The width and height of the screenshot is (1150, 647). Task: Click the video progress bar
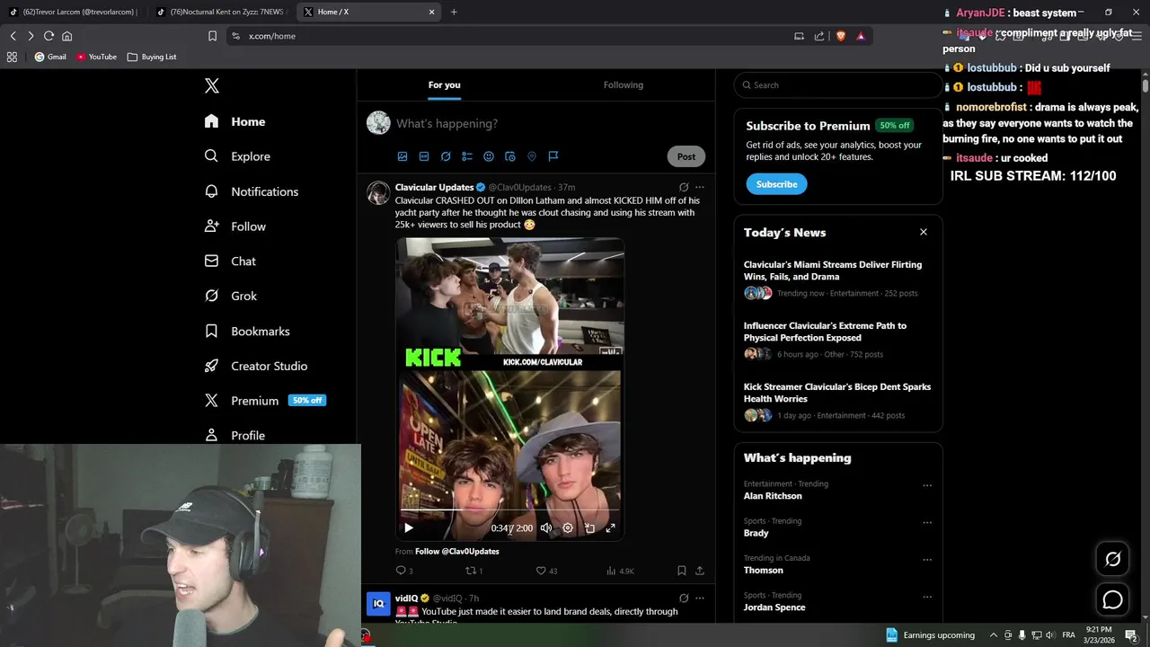(509, 510)
